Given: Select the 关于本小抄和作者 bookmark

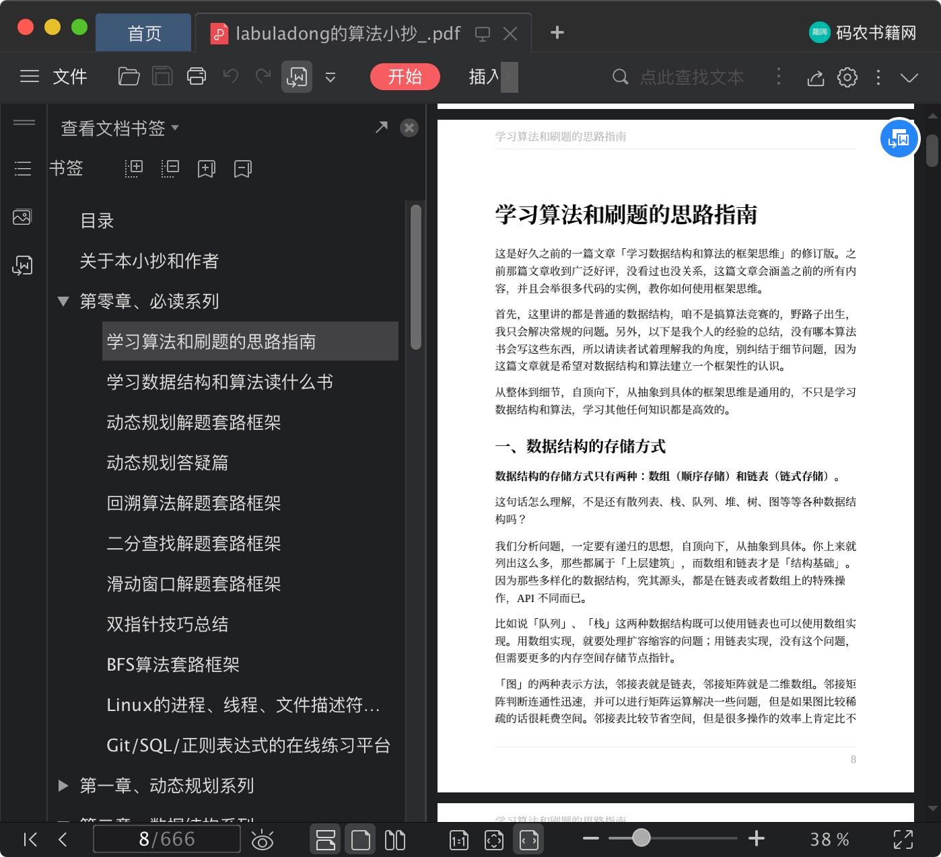Looking at the screenshot, I should (149, 261).
